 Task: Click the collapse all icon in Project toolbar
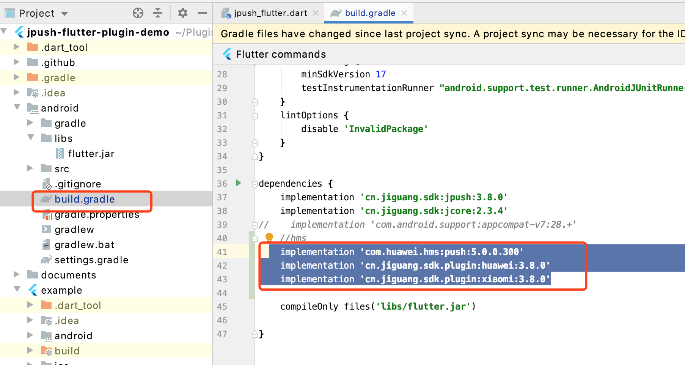tap(158, 13)
